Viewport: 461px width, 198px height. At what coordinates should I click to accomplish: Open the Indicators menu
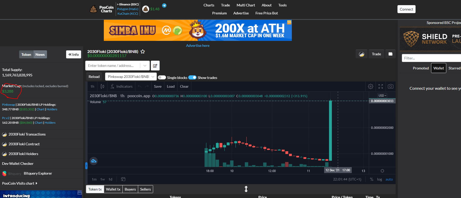point(121,86)
